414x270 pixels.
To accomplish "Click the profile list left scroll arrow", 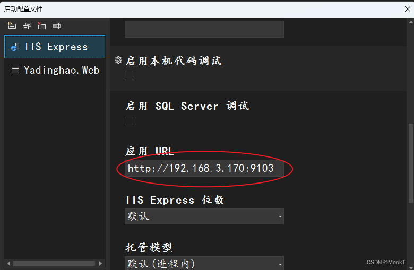I will (8, 264).
